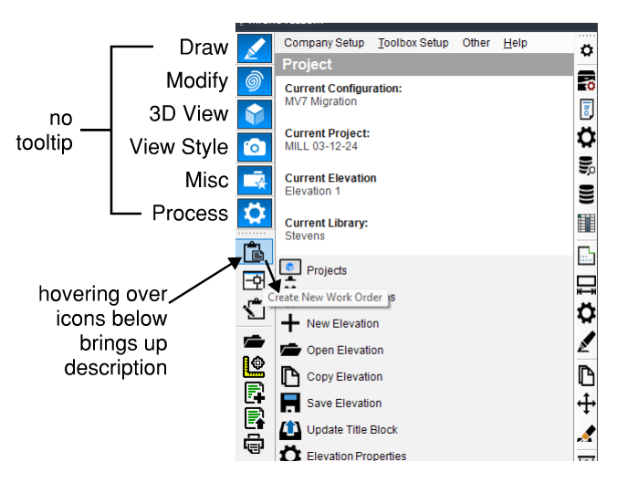
Task: Click Elevation Properties
Action: tap(343, 455)
